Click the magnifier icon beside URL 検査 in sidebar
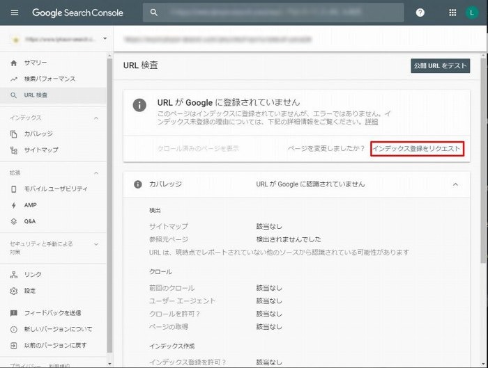This screenshot has height=368, width=488. pyautogui.click(x=13, y=95)
